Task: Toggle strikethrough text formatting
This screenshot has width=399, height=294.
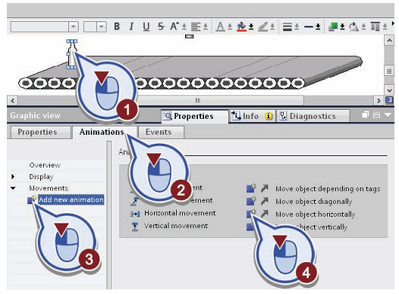Action: (161, 27)
